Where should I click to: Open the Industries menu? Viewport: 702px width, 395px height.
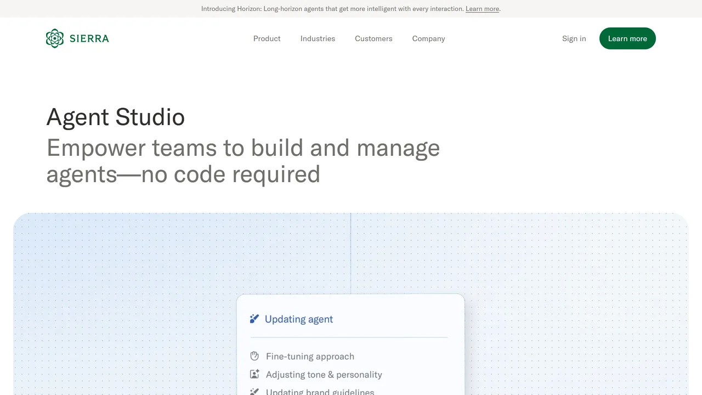point(318,38)
